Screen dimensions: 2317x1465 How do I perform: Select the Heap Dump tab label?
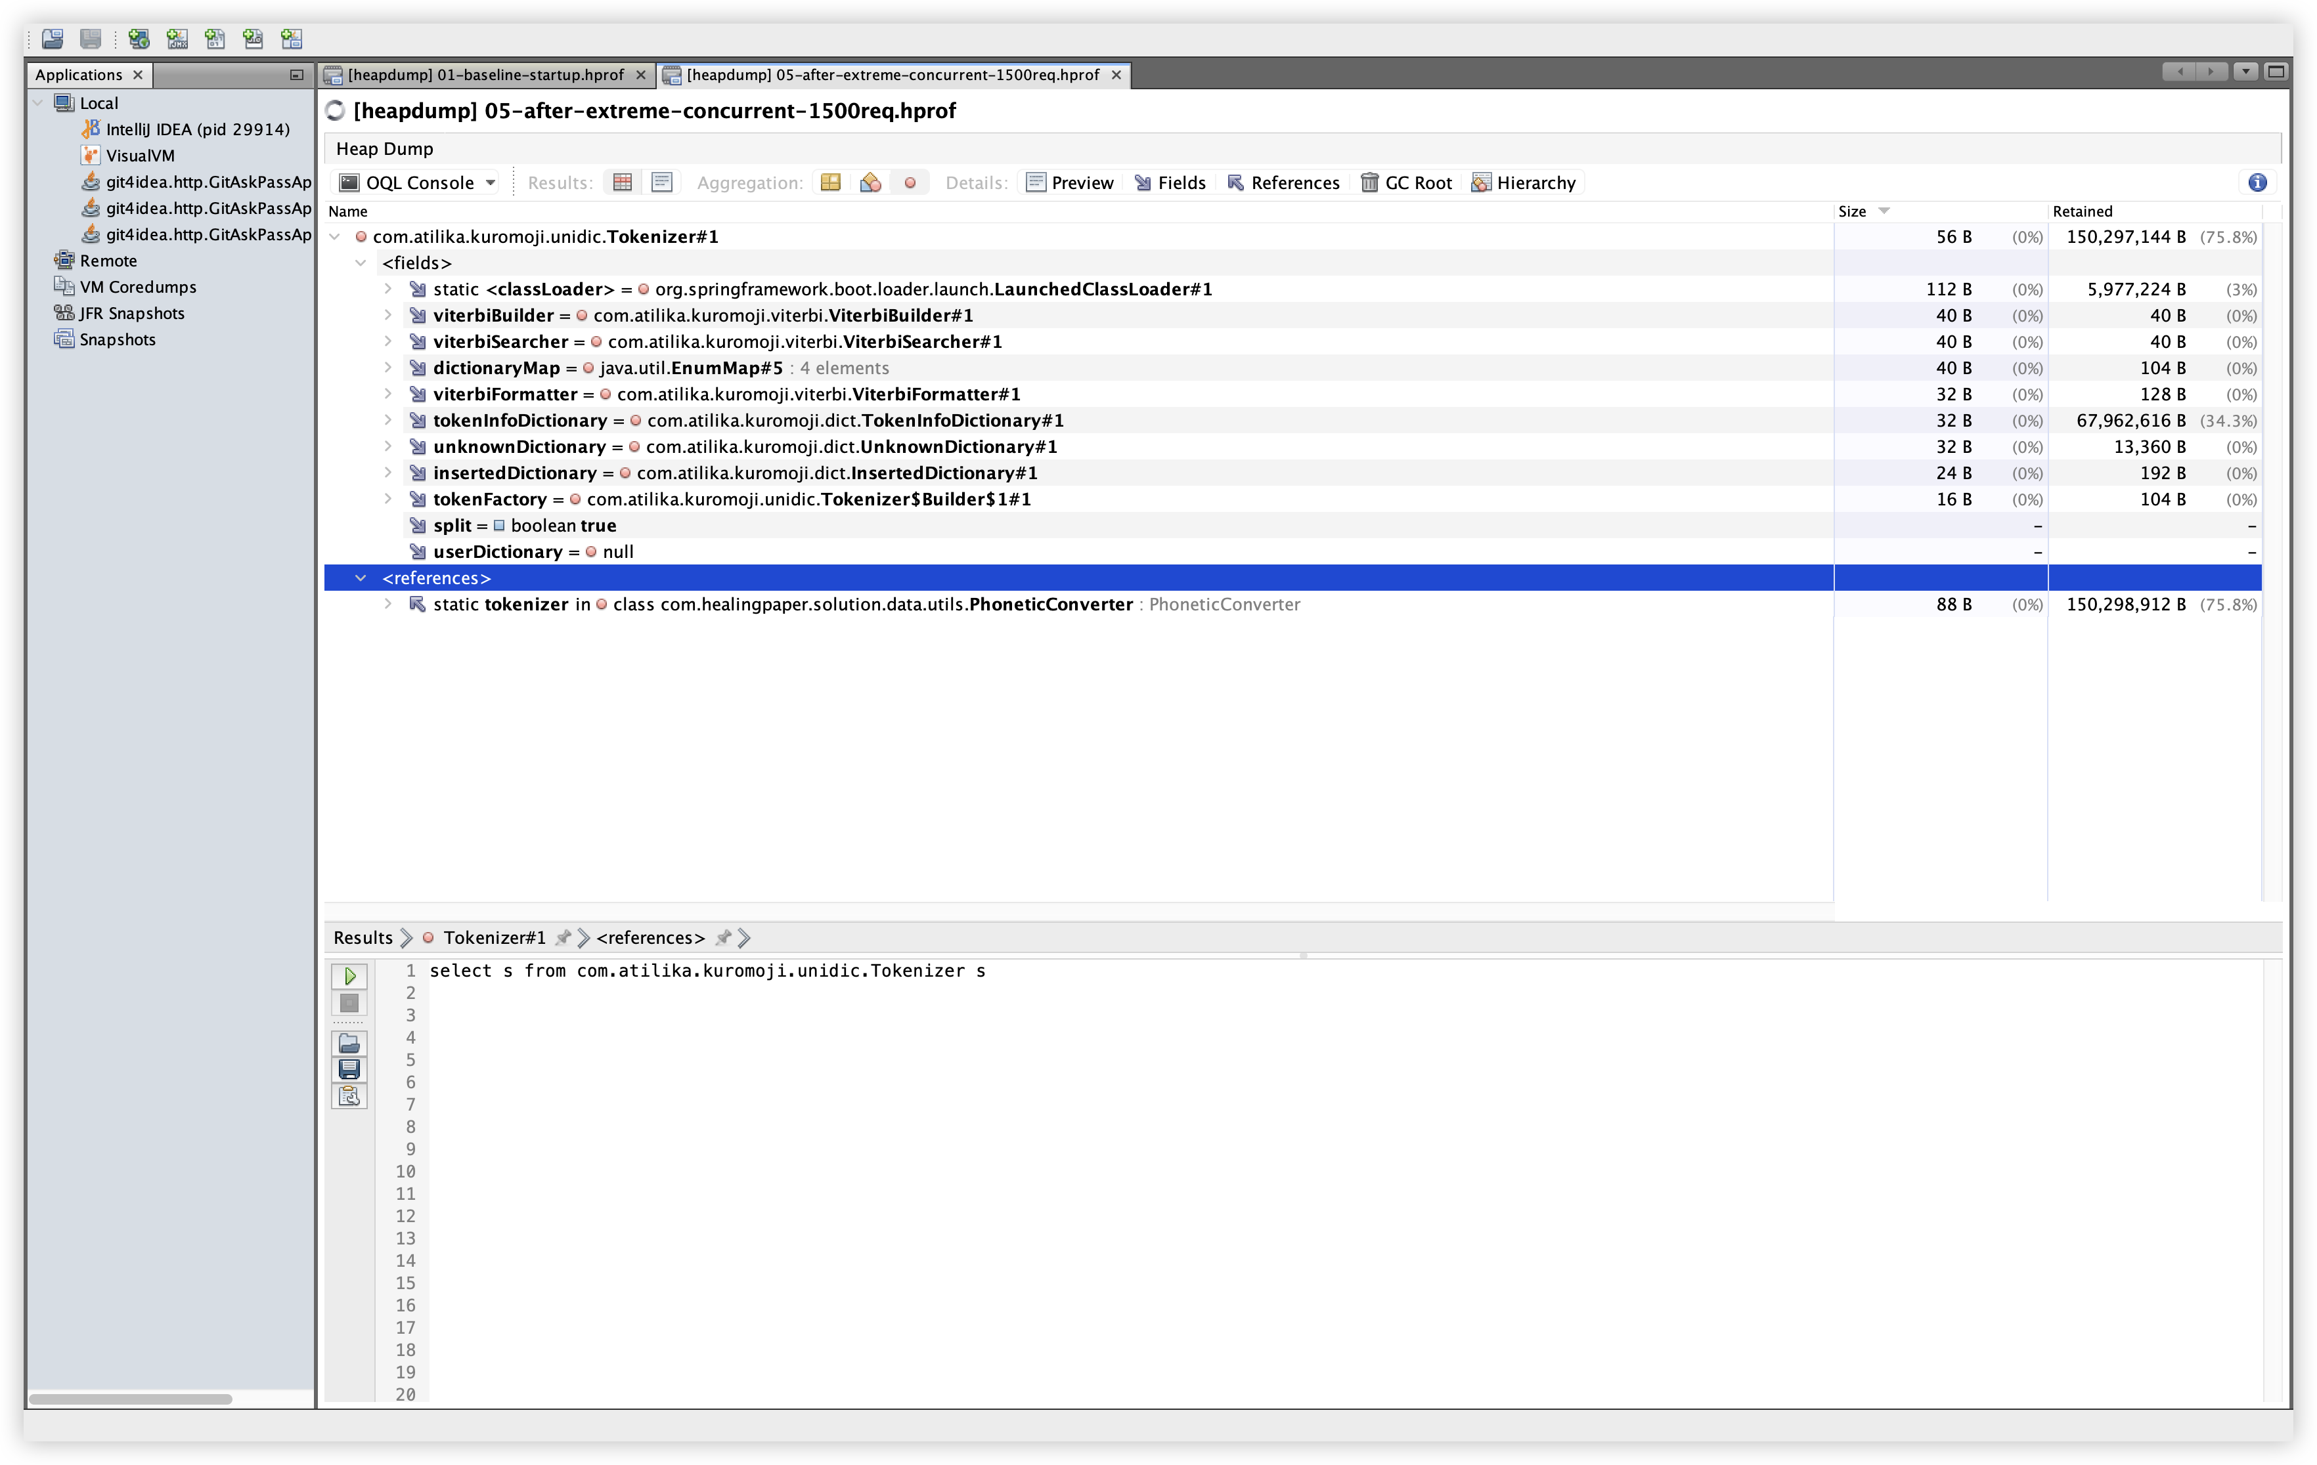coord(384,148)
